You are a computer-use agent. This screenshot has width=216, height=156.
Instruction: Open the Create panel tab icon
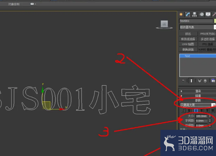click(x=181, y=14)
